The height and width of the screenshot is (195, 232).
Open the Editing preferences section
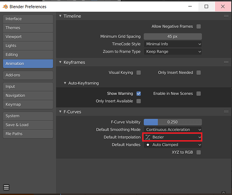click(x=28, y=55)
